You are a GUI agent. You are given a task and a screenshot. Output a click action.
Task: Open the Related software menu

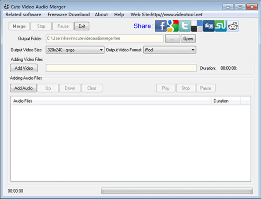pyautogui.click(x=23, y=15)
